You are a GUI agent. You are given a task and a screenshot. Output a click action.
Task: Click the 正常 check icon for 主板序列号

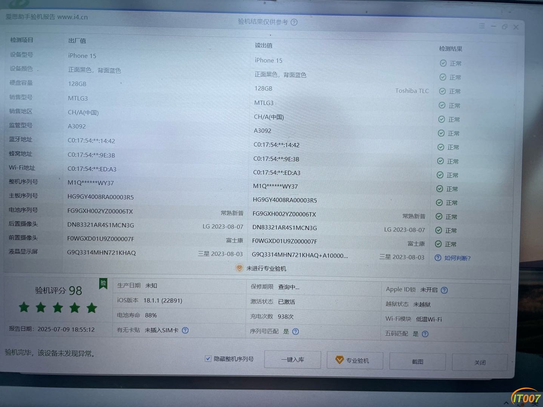(439, 203)
